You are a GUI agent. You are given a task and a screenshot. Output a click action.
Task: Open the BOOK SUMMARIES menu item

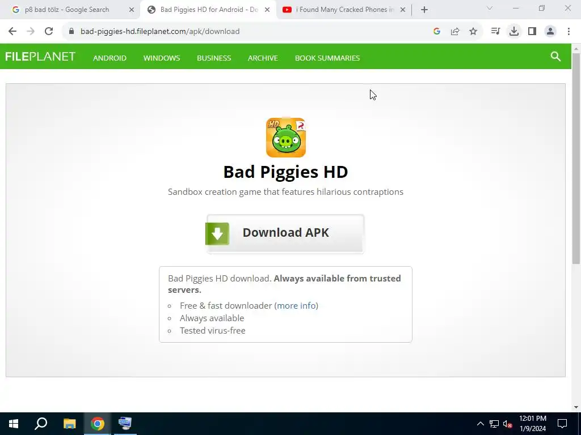pyautogui.click(x=327, y=58)
